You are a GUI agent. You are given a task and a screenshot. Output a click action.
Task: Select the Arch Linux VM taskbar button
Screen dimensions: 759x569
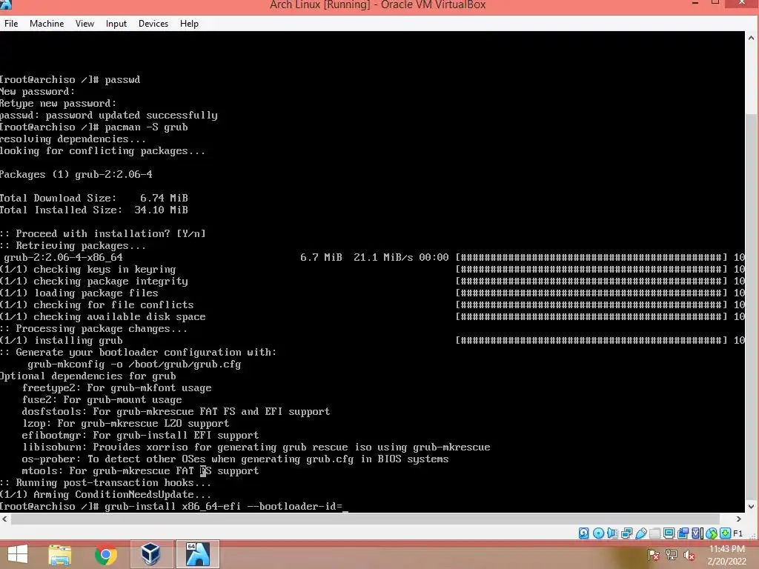tap(197, 554)
